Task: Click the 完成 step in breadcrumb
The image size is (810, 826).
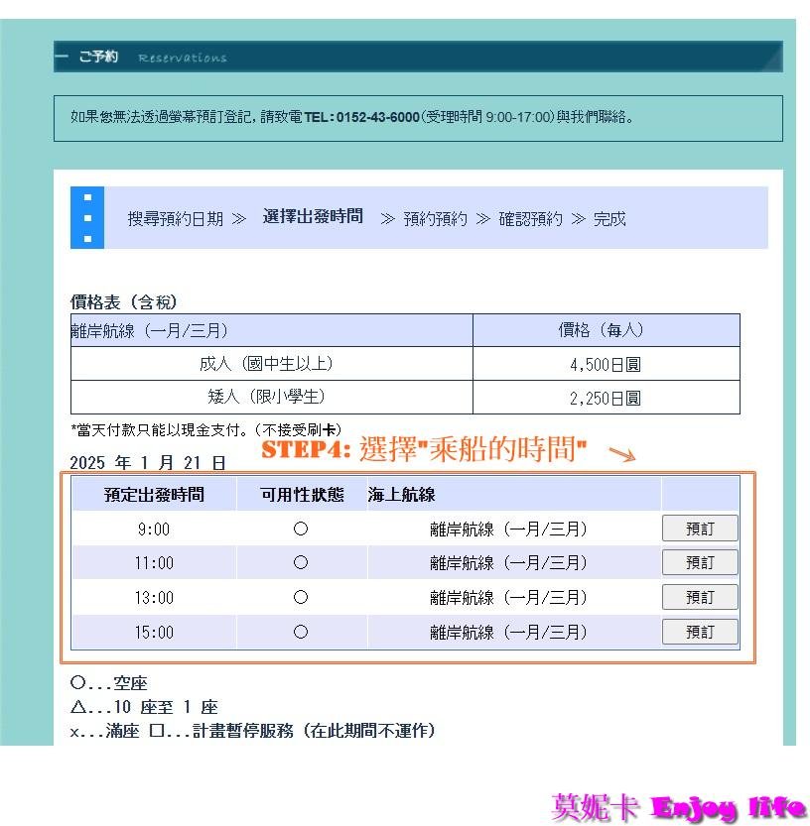Action: [x=609, y=219]
